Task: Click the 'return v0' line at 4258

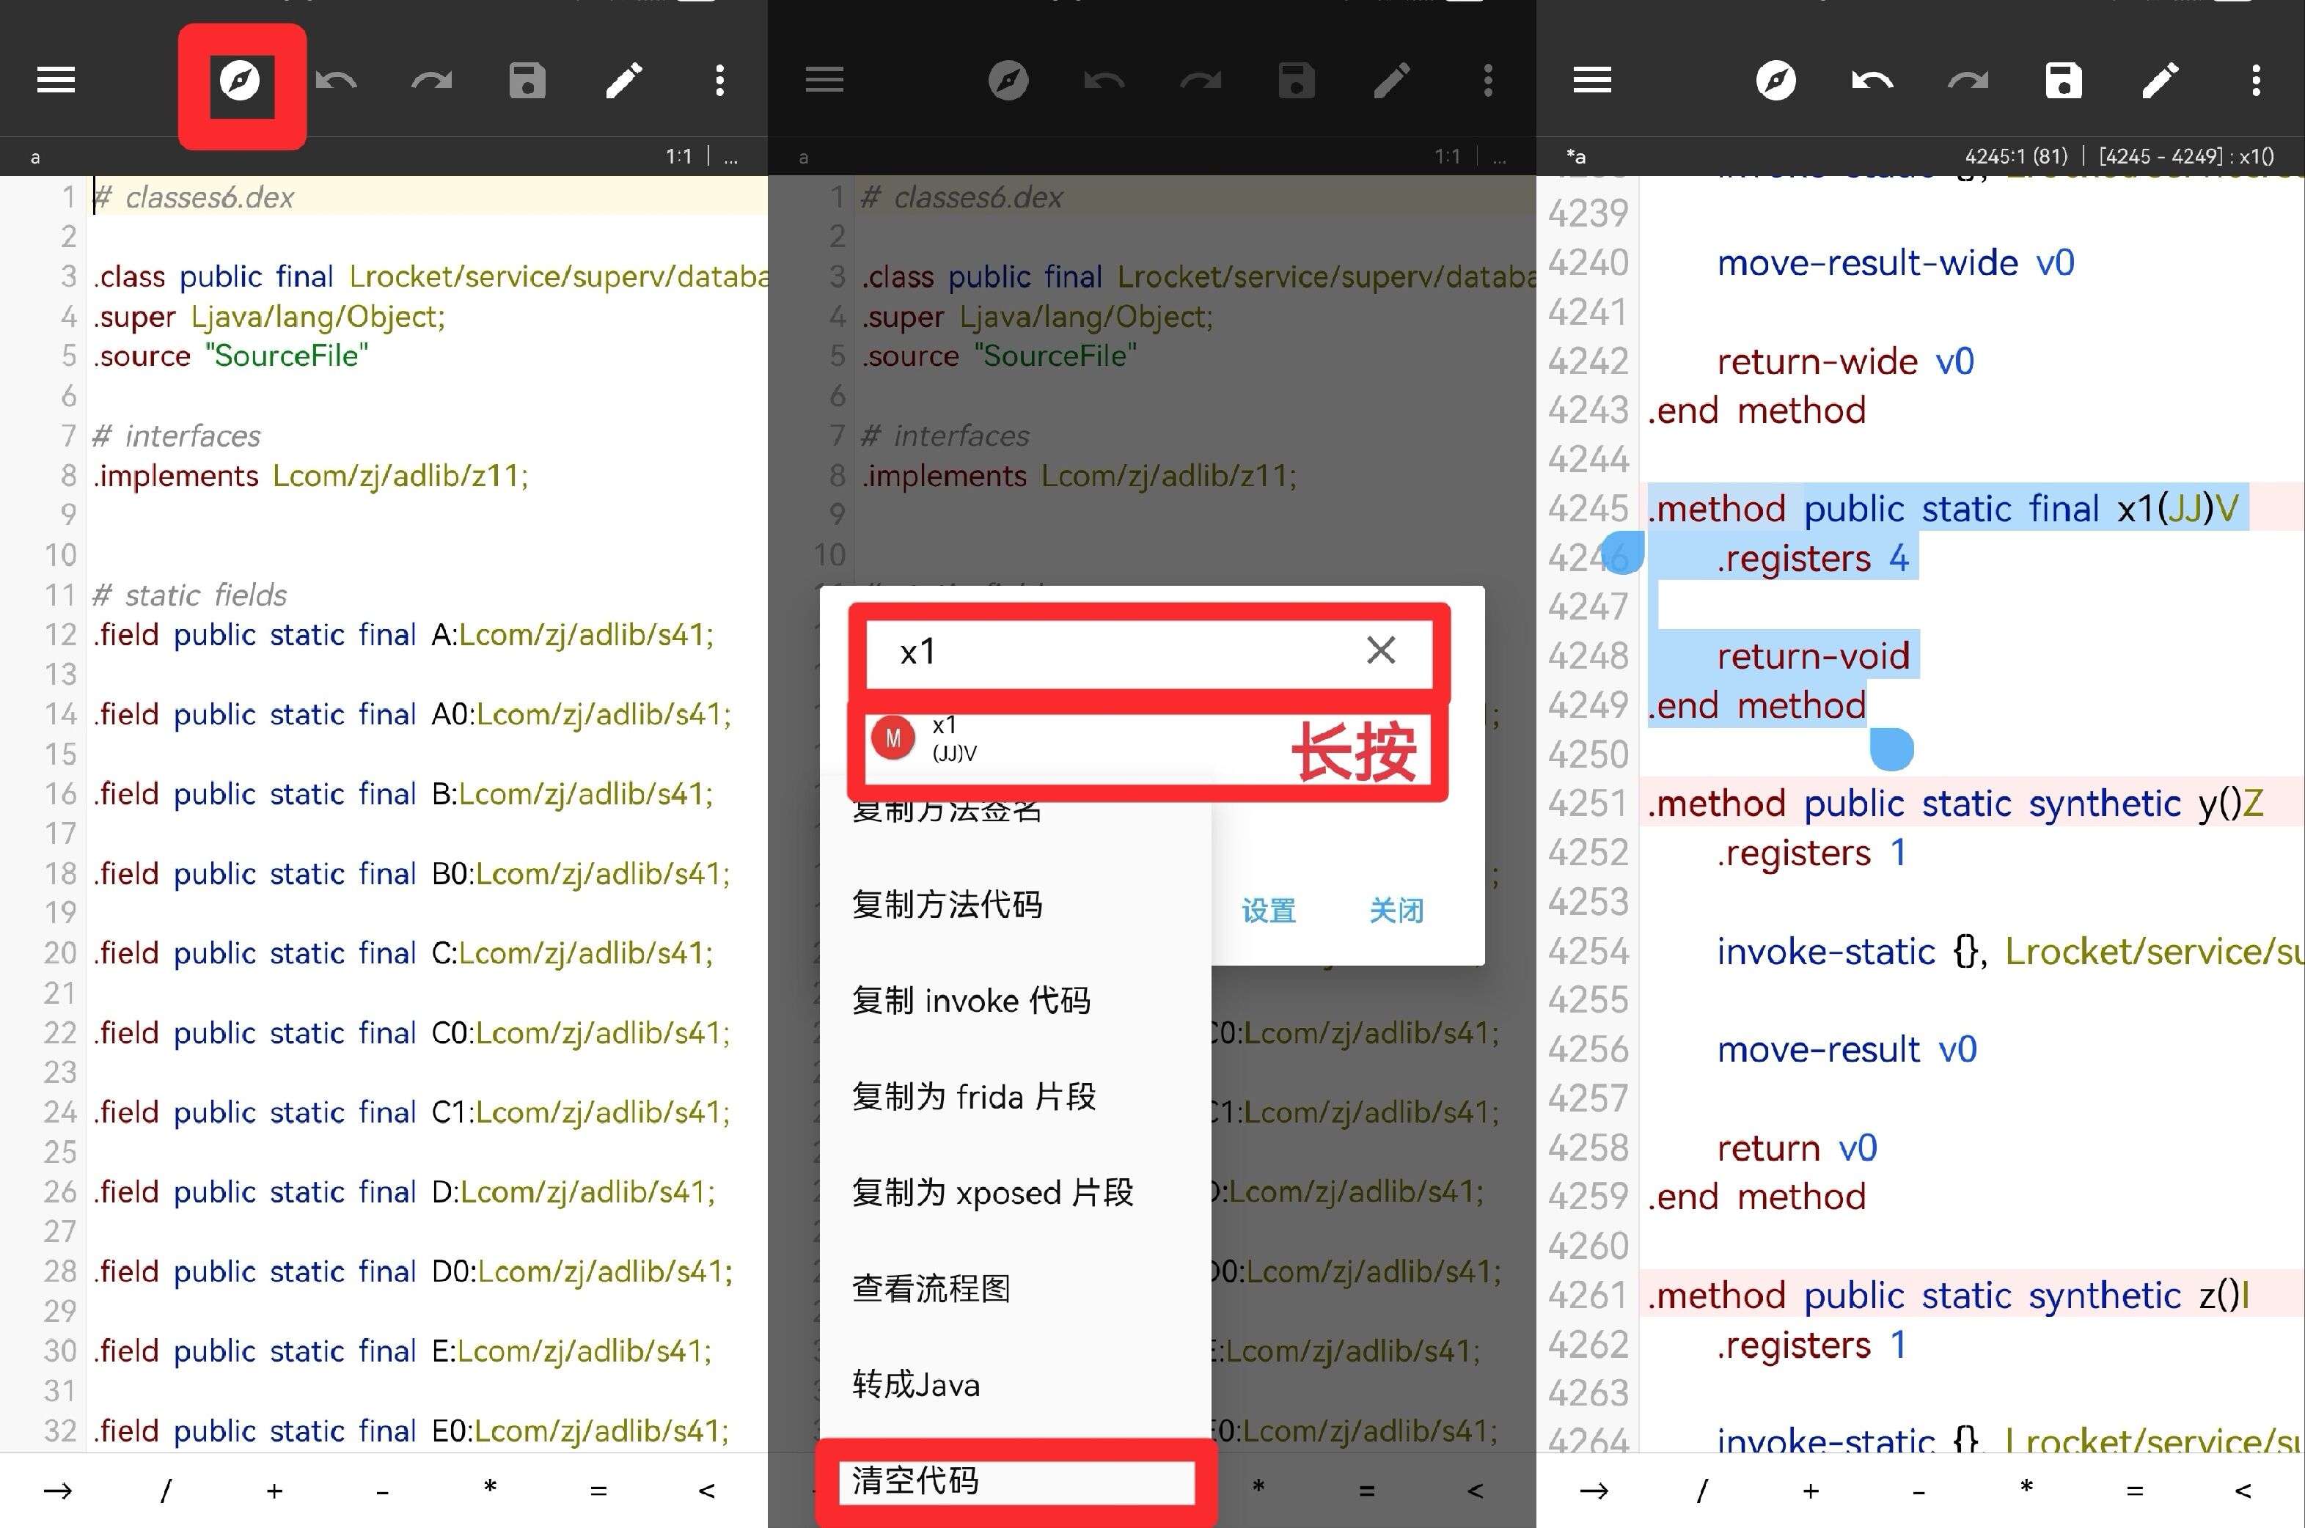Action: (1796, 1148)
